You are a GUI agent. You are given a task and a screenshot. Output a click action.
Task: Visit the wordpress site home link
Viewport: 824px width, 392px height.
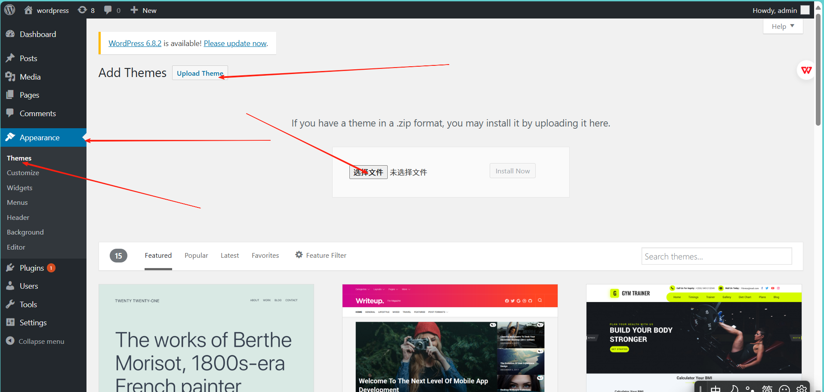point(46,10)
